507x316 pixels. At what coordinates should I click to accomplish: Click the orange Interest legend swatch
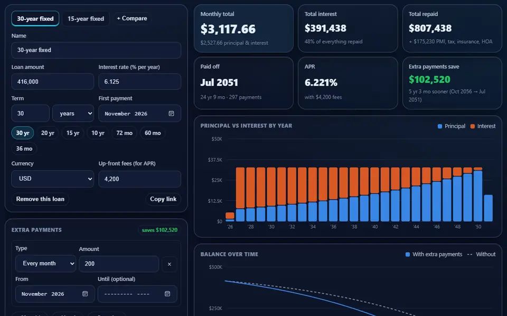click(472, 126)
